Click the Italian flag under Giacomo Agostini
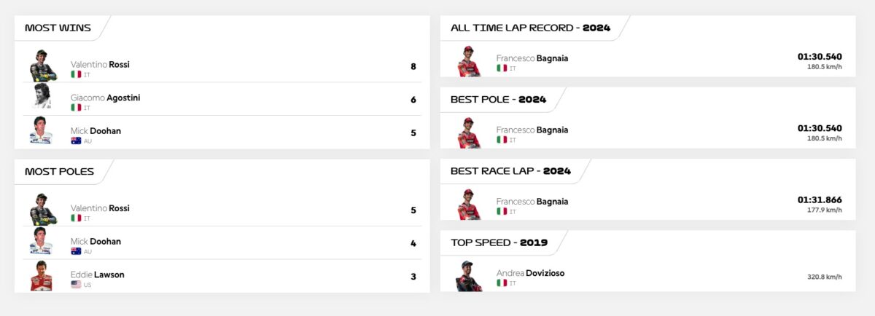The image size is (875, 316). (76, 108)
